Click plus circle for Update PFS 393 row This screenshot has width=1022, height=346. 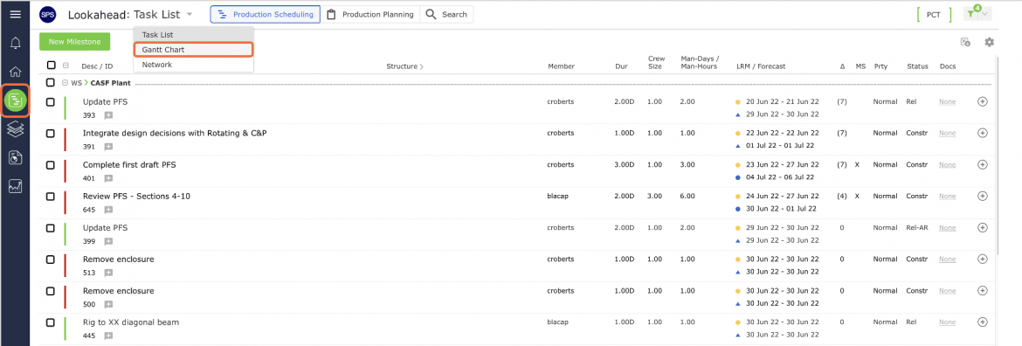[983, 101]
